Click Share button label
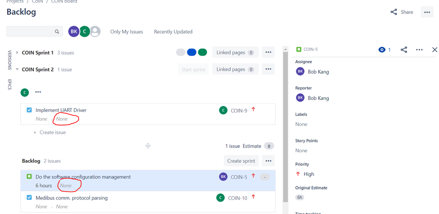Screen dimensions: 439x214 pyautogui.click(x=407, y=12)
